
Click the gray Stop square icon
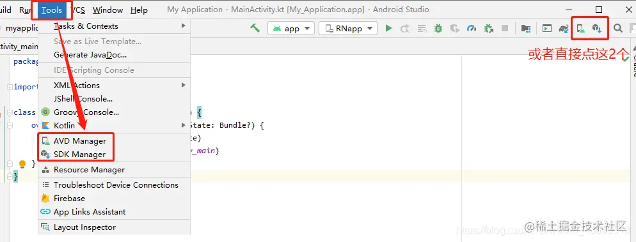tap(505, 28)
